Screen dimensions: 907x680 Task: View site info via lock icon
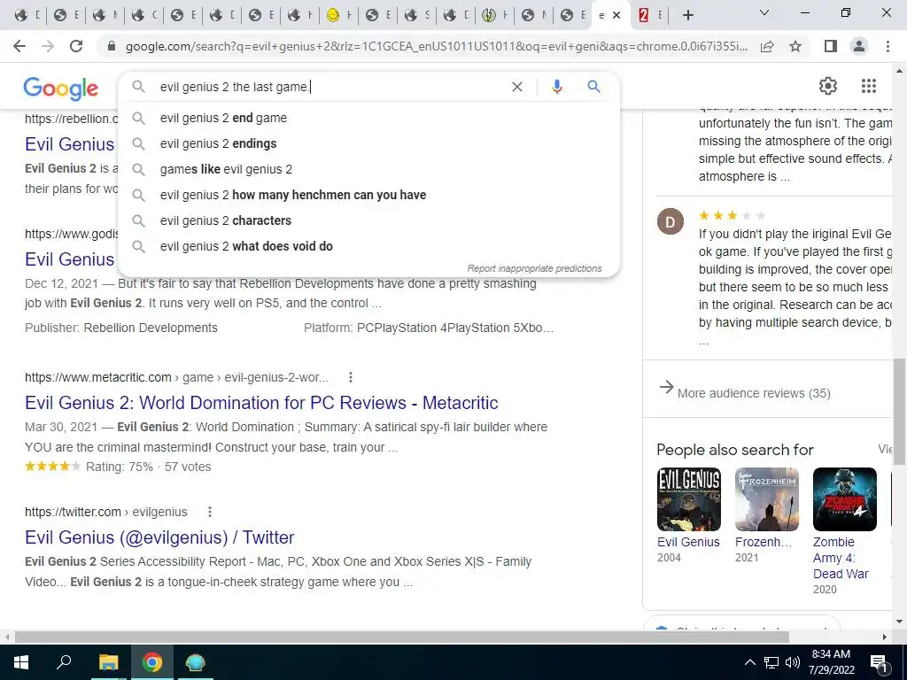point(112,46)
